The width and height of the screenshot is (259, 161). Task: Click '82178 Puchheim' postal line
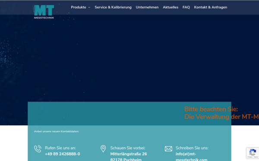pos(126,159)
